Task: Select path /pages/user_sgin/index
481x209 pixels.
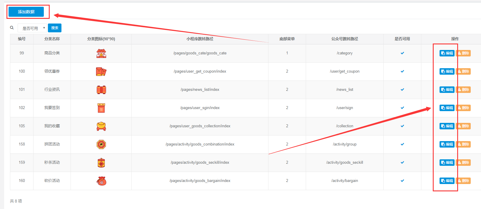Action: (x=200, y=108)
